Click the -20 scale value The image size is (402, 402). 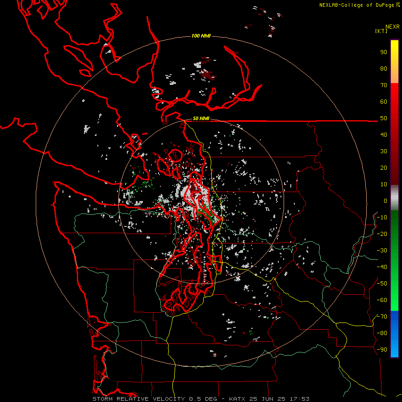[382, 234]
